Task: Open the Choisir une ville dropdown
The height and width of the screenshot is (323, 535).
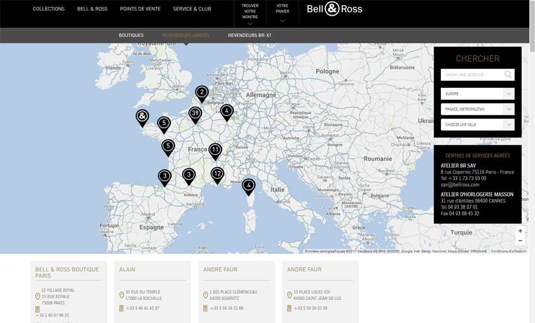Action: (477, 125)
